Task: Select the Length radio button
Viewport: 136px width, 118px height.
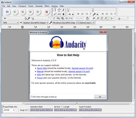Action: click(x=62, y=107)
